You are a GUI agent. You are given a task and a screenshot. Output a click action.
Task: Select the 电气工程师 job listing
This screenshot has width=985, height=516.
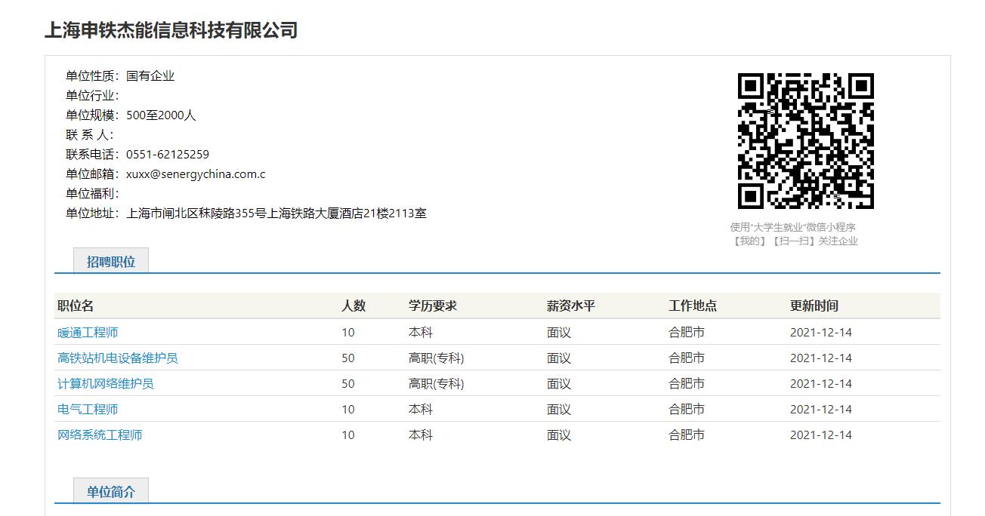(x=88, y=410)
